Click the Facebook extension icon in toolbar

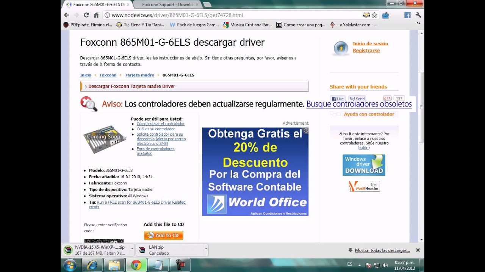tap(407, 15)
